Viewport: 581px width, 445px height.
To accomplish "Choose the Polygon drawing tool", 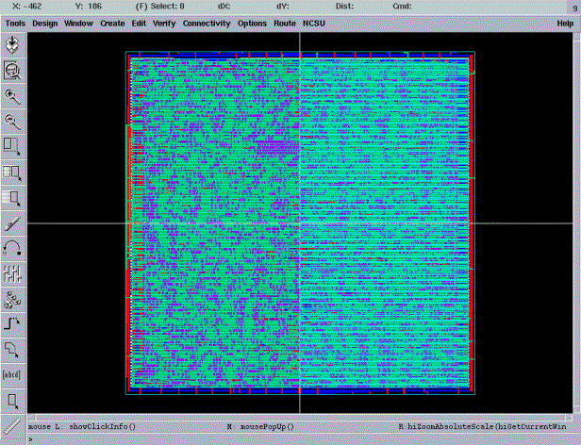I will [x=13, y=350].
